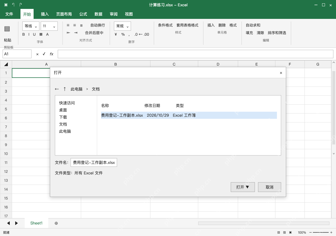Select 桌面 in dialog sidebar
Viewport: 336px width, 236px height.
[63, 110]
